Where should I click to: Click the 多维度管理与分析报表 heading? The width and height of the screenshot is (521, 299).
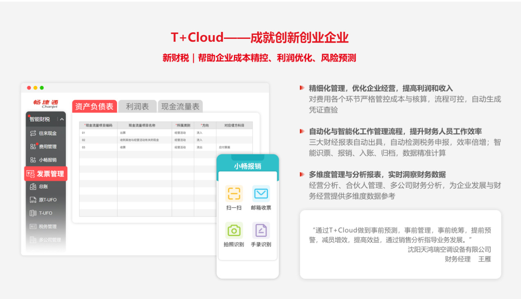coord(377,175)
